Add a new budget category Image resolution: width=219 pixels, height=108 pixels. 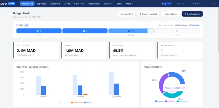click(x=171, y=14)
